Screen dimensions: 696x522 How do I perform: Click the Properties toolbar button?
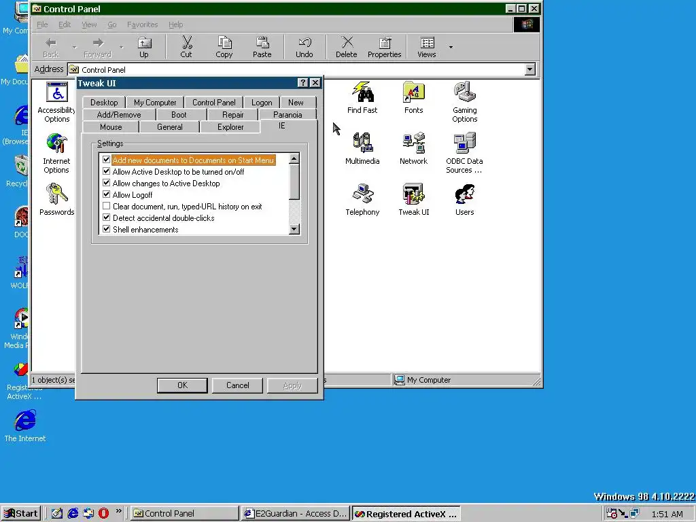click(385, 47)
